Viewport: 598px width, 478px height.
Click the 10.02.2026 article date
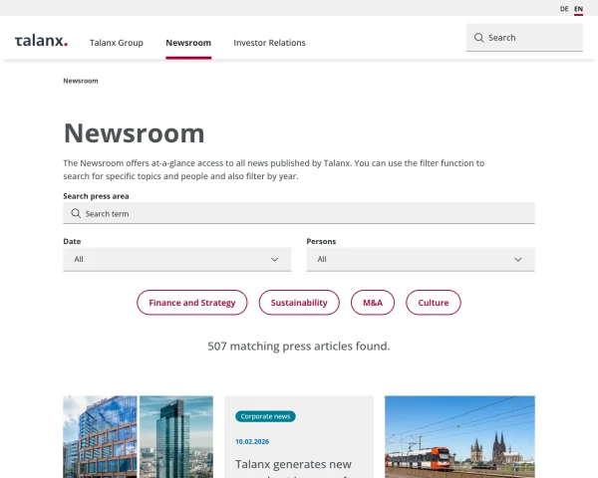[x=252, y=442]
